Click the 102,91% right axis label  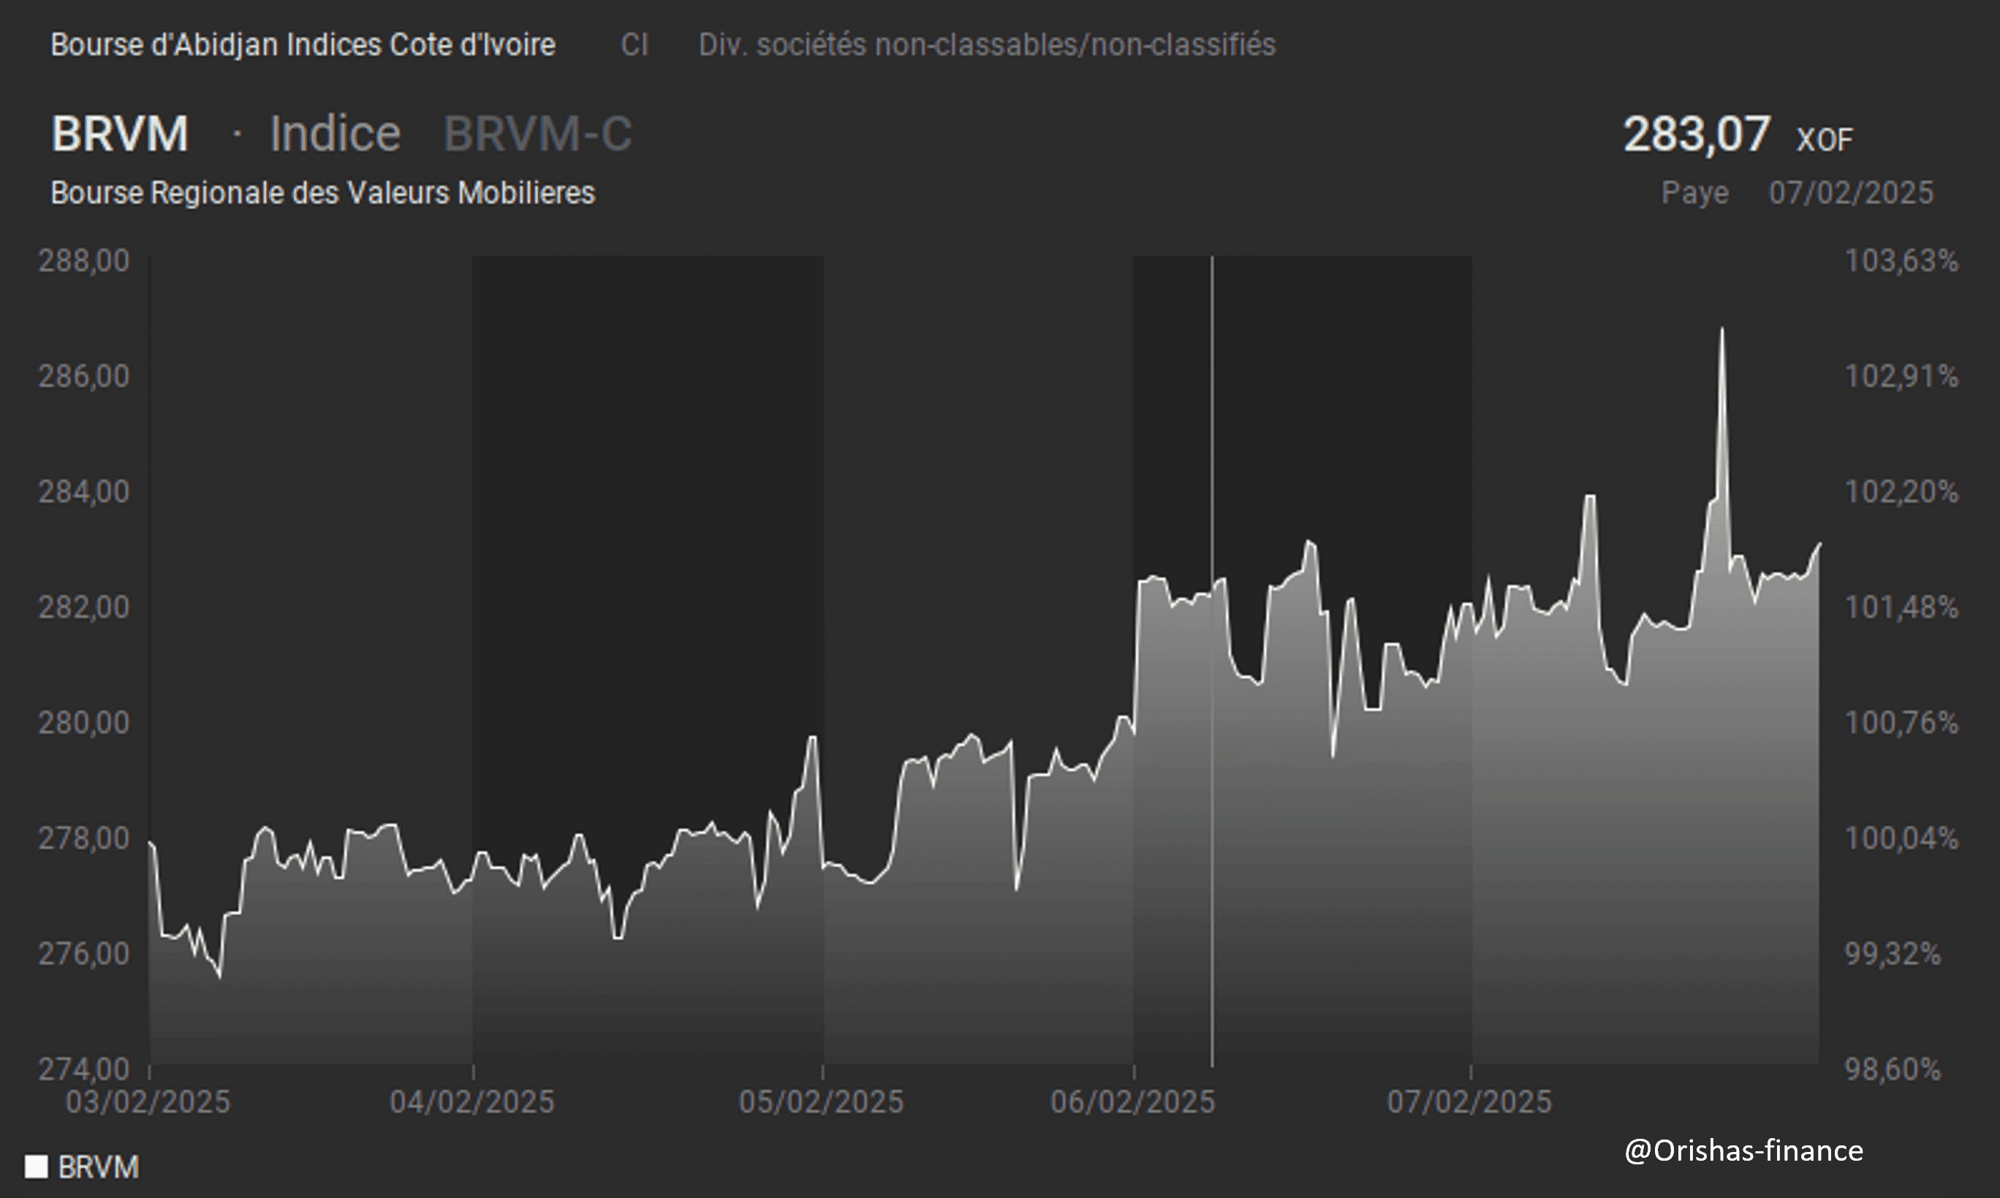(1901, 376)
